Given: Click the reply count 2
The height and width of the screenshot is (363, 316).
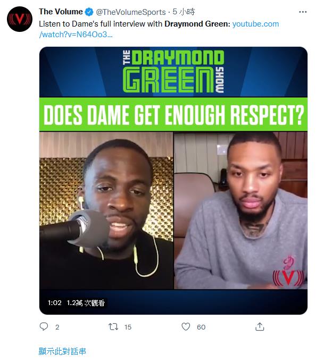Looking at the screenshot, I should [57, 327].
